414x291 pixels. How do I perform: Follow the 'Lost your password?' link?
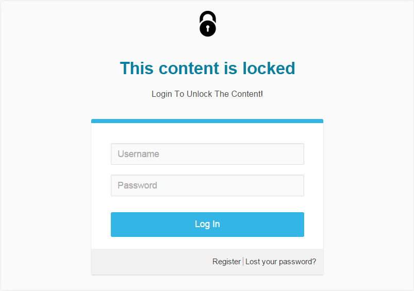point(280,262)
